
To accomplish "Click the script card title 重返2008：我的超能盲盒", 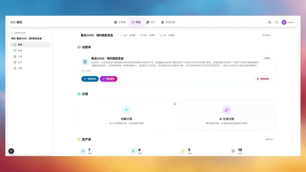I will [x=107, y=58].
